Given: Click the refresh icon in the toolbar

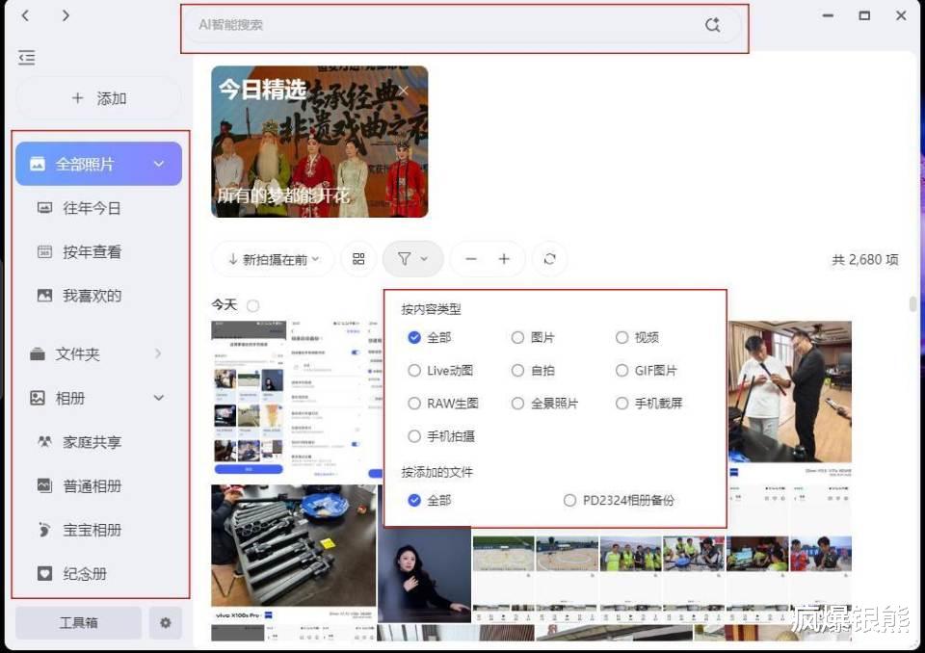Looking at the screenshot, I should click(550, 259).
